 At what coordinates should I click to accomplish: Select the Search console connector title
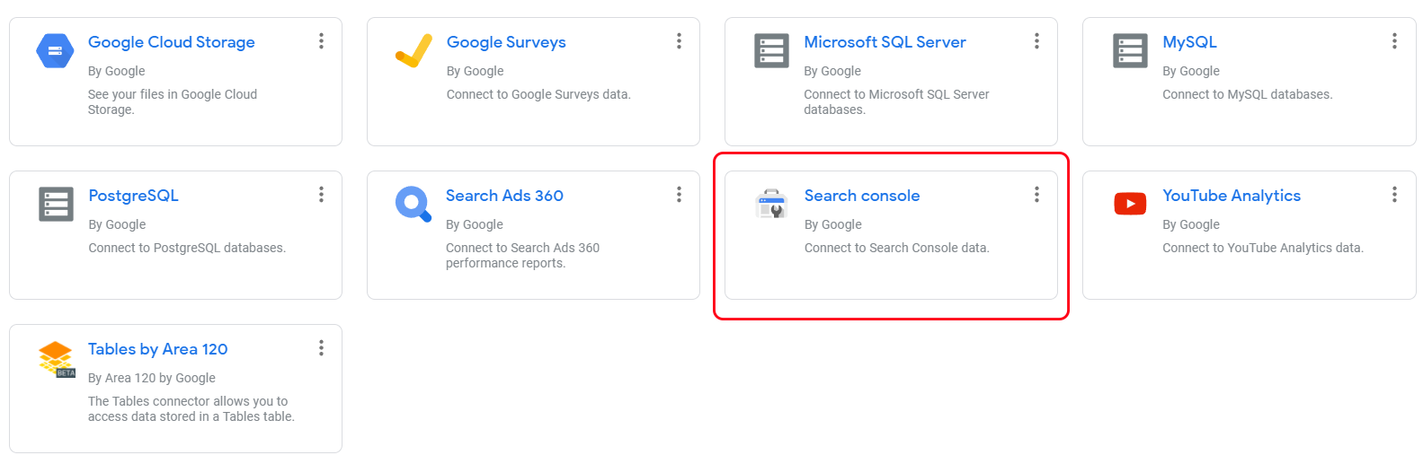(862, 196)
